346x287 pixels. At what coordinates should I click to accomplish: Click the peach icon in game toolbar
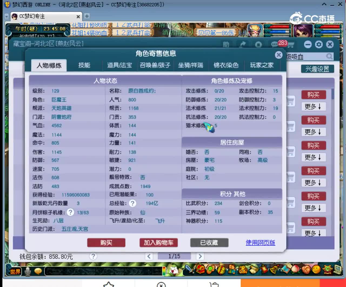click(x=296, y=269)
